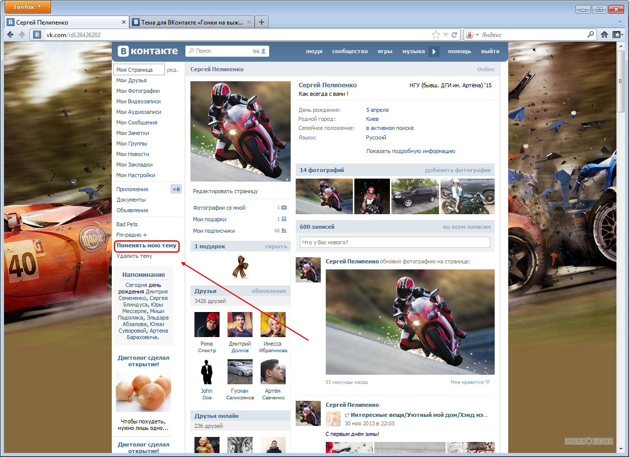Open Мои Друзья in sidebar
This screenshot has width=629, height=457.
(x=131, y=80)
